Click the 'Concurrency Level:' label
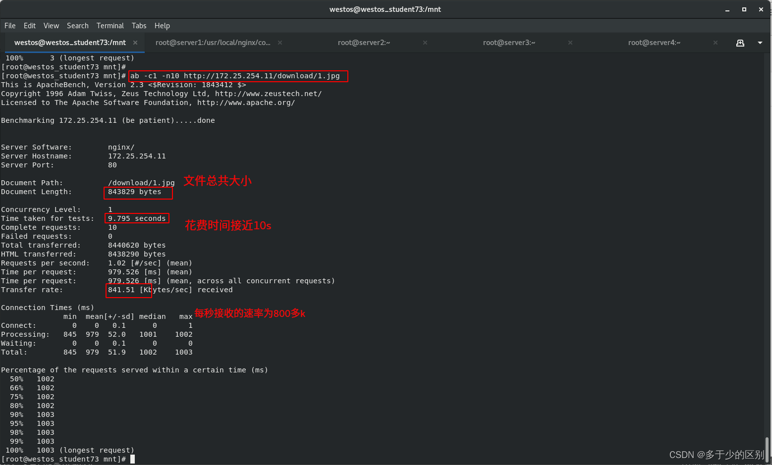 tap(41, 209)
